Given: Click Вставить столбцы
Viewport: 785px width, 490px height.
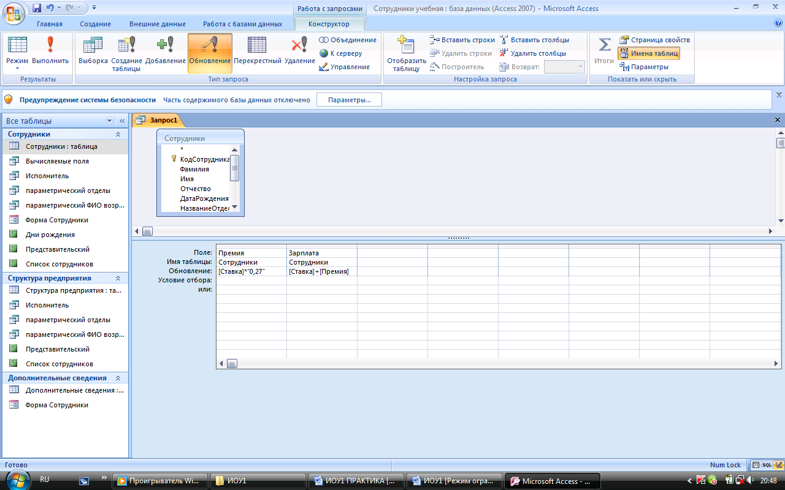Looking at the screenshot, I should coord(534,40).
